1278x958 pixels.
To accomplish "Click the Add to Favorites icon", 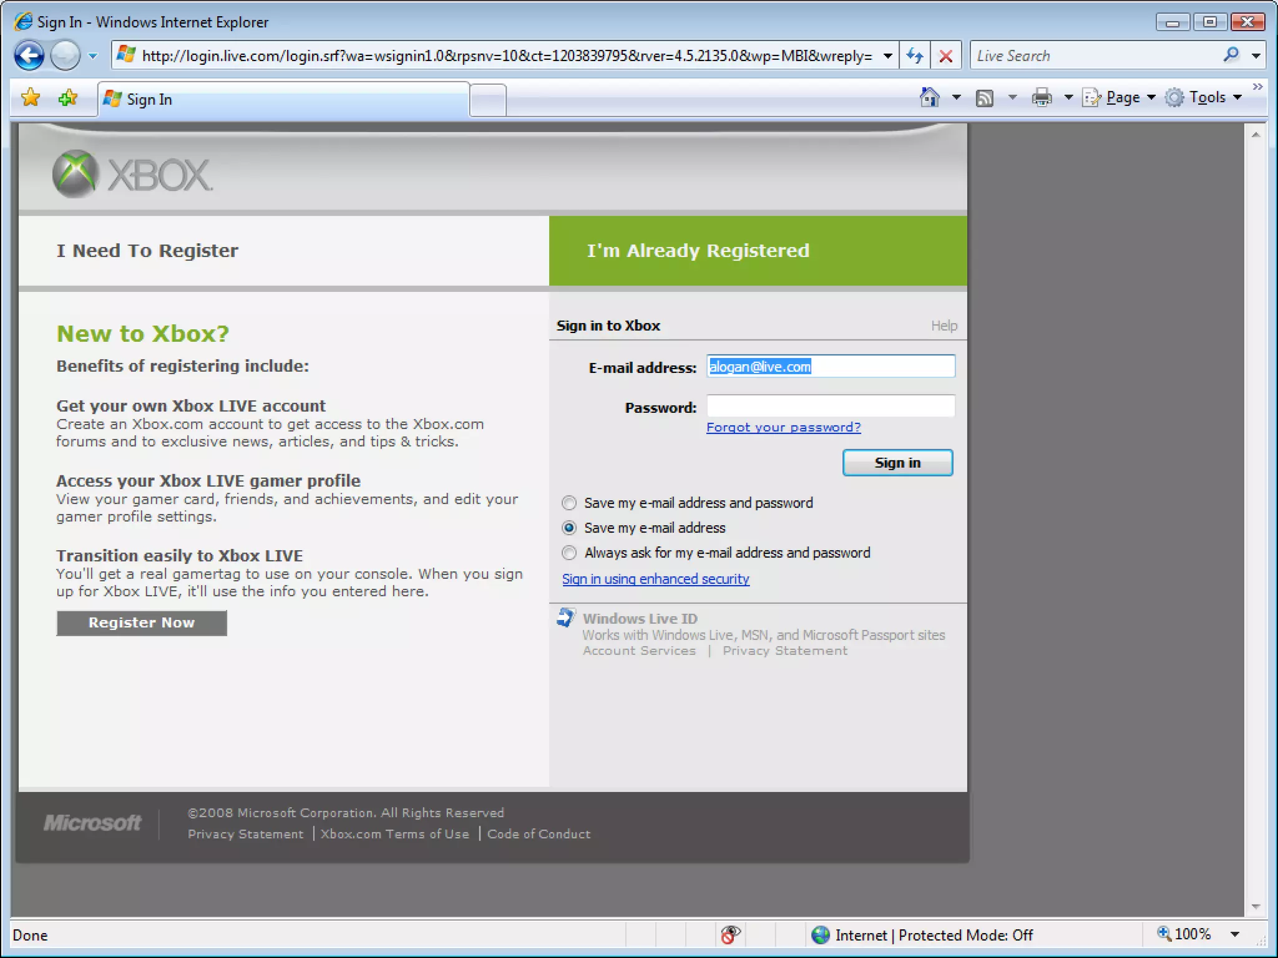I will [68, 97].
